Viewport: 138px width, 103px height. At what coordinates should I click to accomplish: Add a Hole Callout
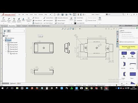click(48, 23)
